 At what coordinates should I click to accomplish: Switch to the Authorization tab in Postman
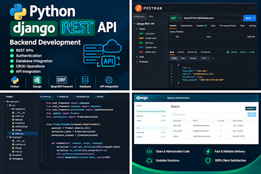coord(187,26)
